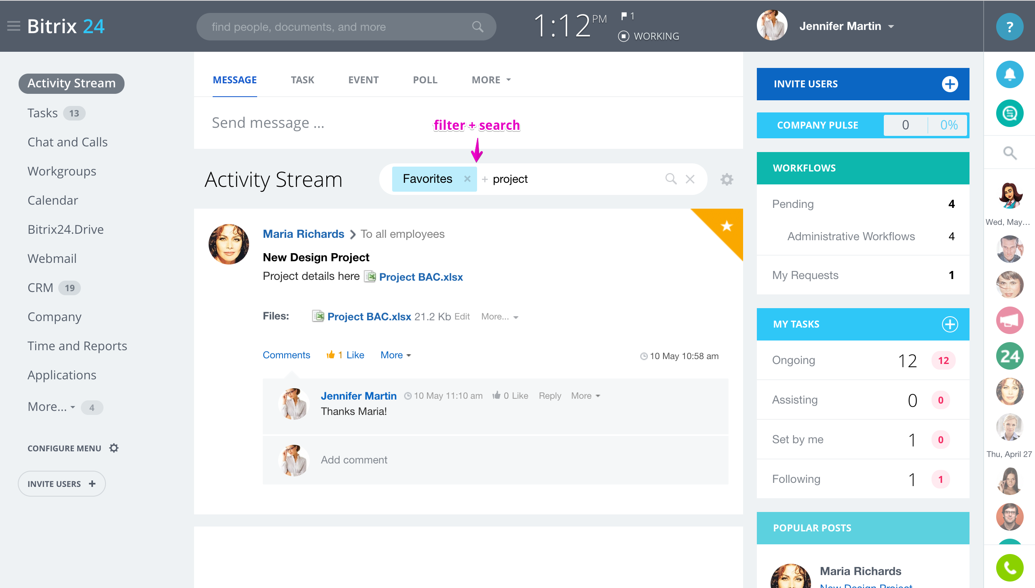Click the green phone call button

click(1010, 567)
